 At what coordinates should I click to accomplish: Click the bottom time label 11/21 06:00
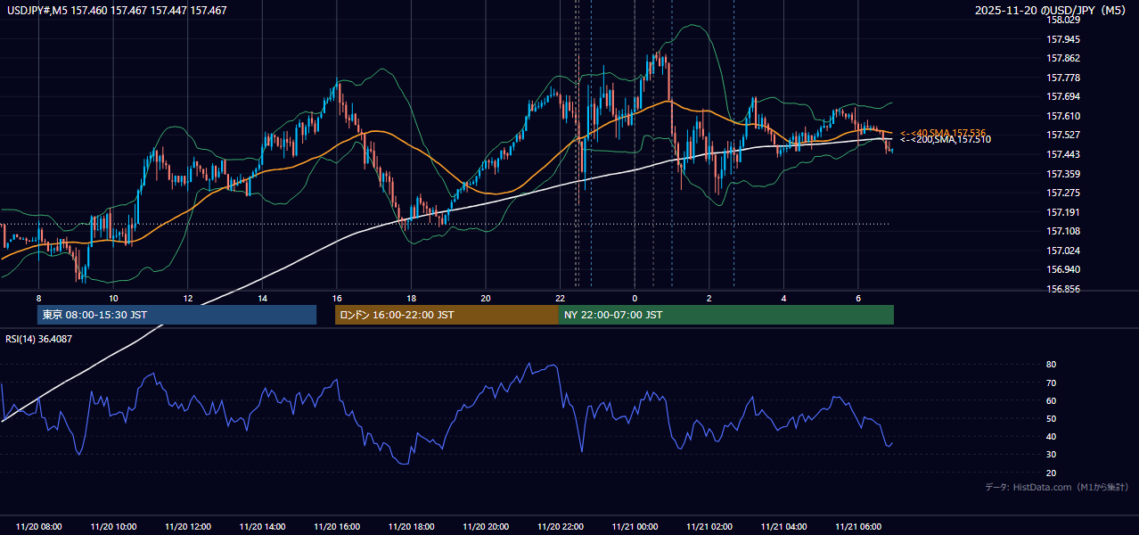[x=857, y=527]
